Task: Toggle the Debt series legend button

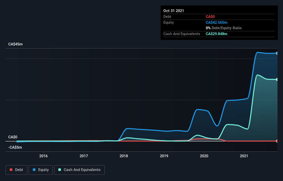Action: (x=16, y=170)
